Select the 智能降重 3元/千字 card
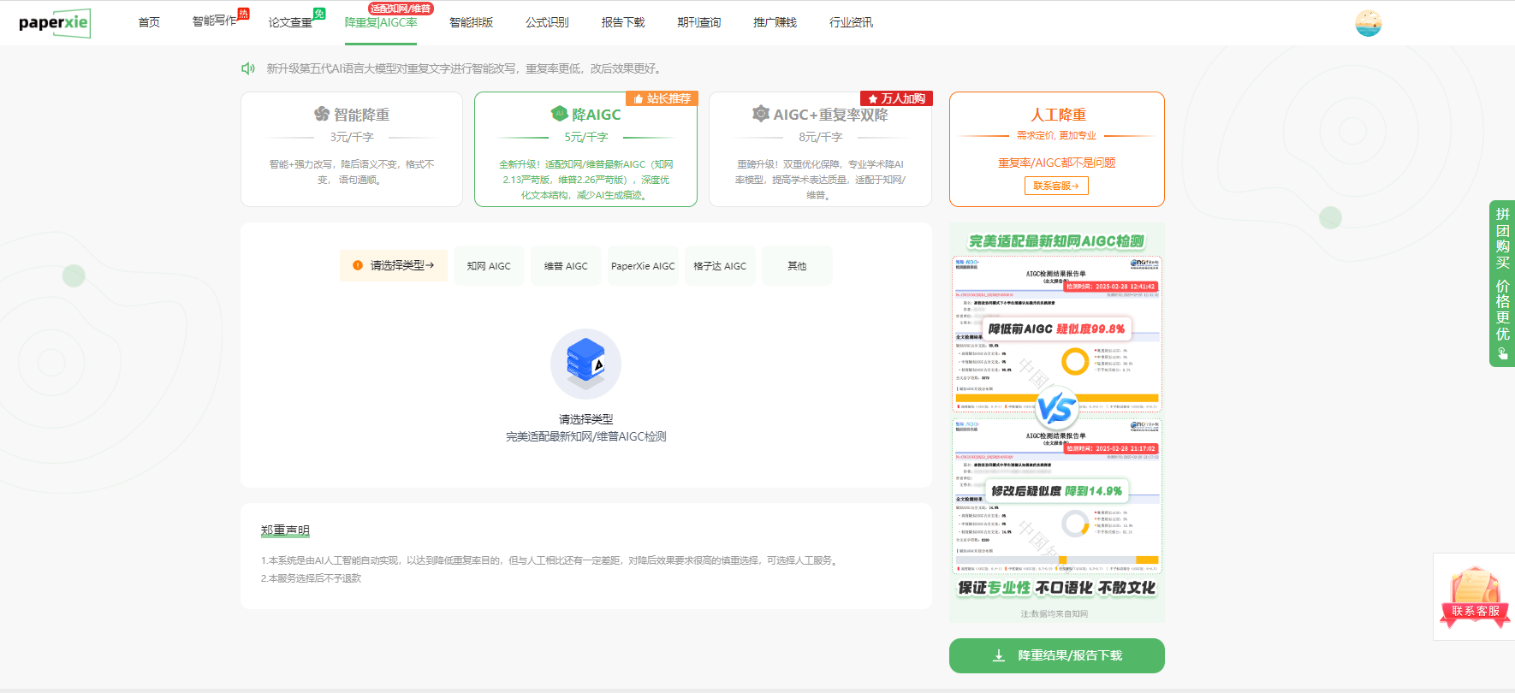1515x693 pixels. click(x=352, y=149)
